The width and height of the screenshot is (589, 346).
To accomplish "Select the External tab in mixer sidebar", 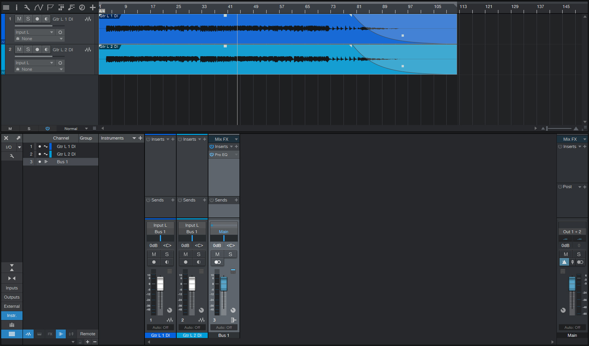I will 12,306.
